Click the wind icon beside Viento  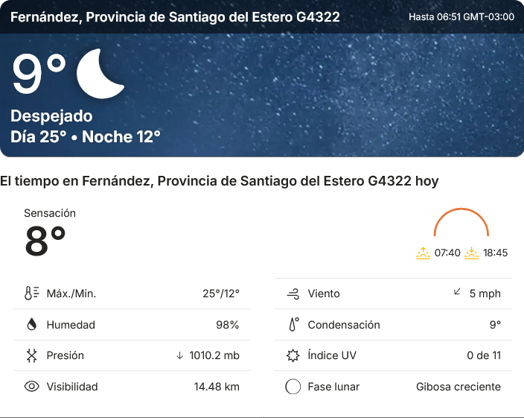click(x=293, y=294)
